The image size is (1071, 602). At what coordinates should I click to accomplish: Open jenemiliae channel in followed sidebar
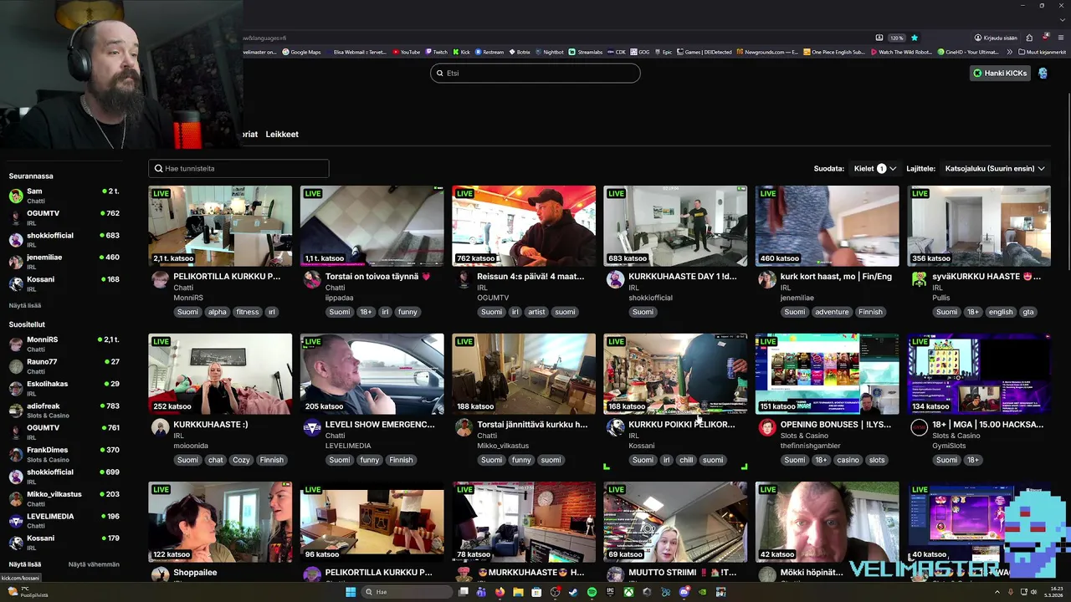[x=65, y=262]
